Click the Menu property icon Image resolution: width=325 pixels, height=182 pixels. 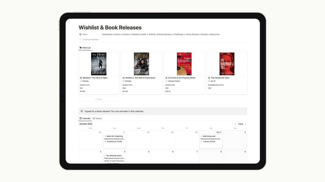click(x=81, y=34)
